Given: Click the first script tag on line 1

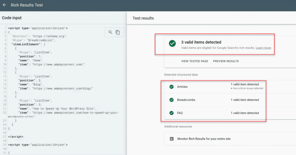Looking at the screenshot, I should [38, 28].
